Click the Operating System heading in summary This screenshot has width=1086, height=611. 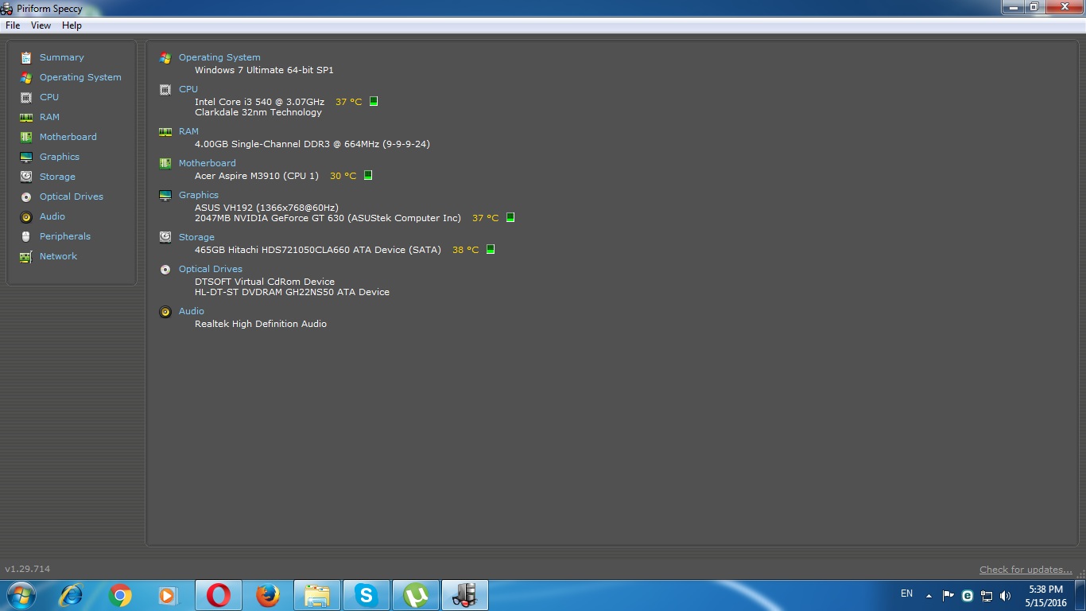pos(219,57)
